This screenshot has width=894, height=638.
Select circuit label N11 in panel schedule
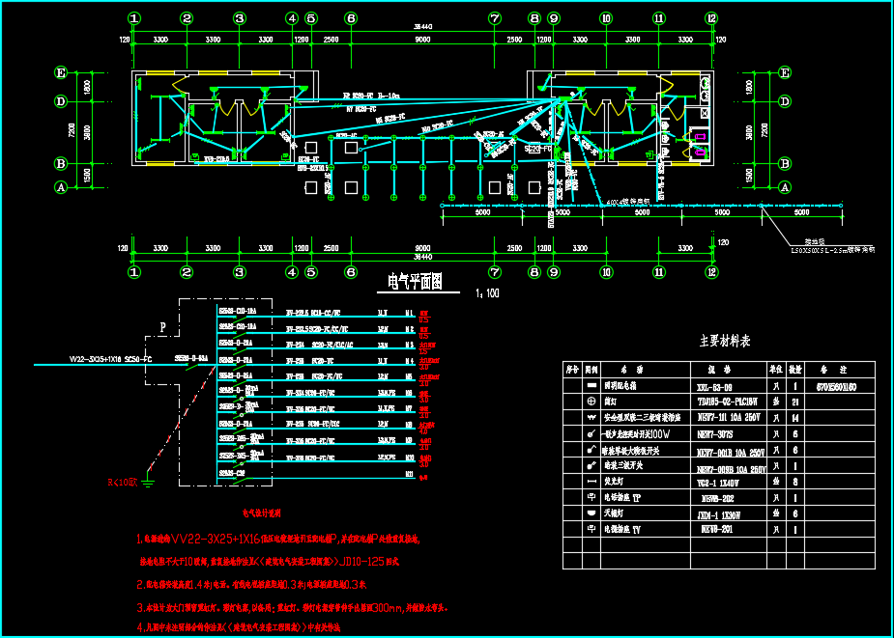pyautogui.click(x=409, y=474)
